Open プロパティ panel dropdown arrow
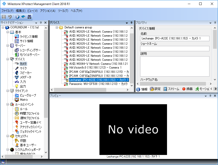 (210, 23)
